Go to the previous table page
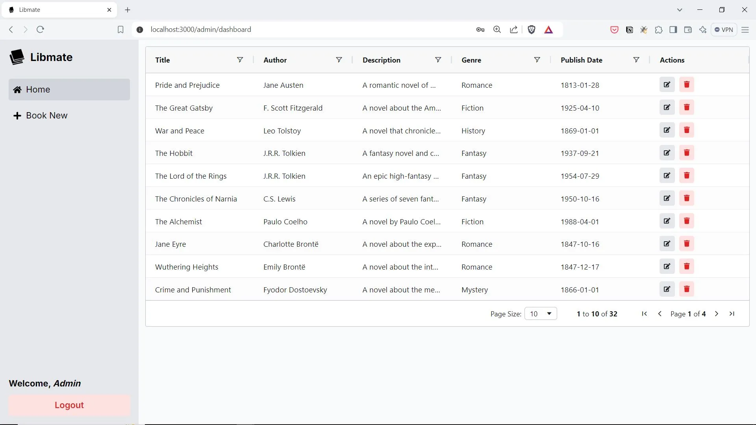The width and height of the screenshot is (756, 425). point(660,314)
